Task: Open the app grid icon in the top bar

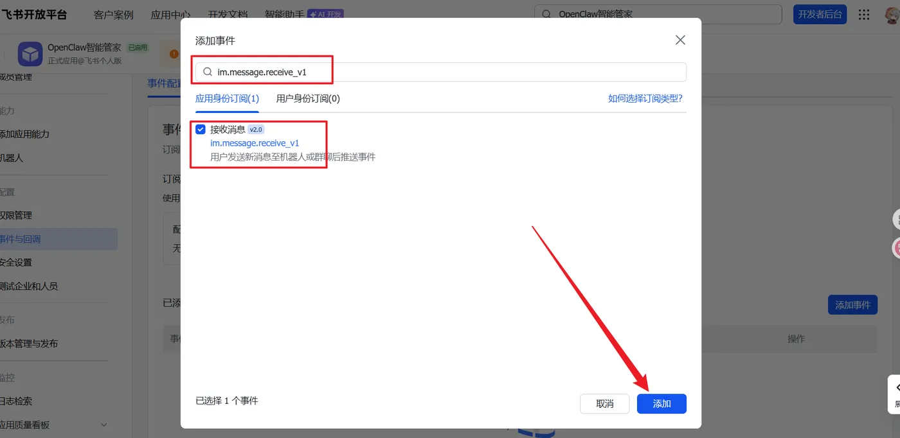Action: pyautogui.click(x=864, y=15)
